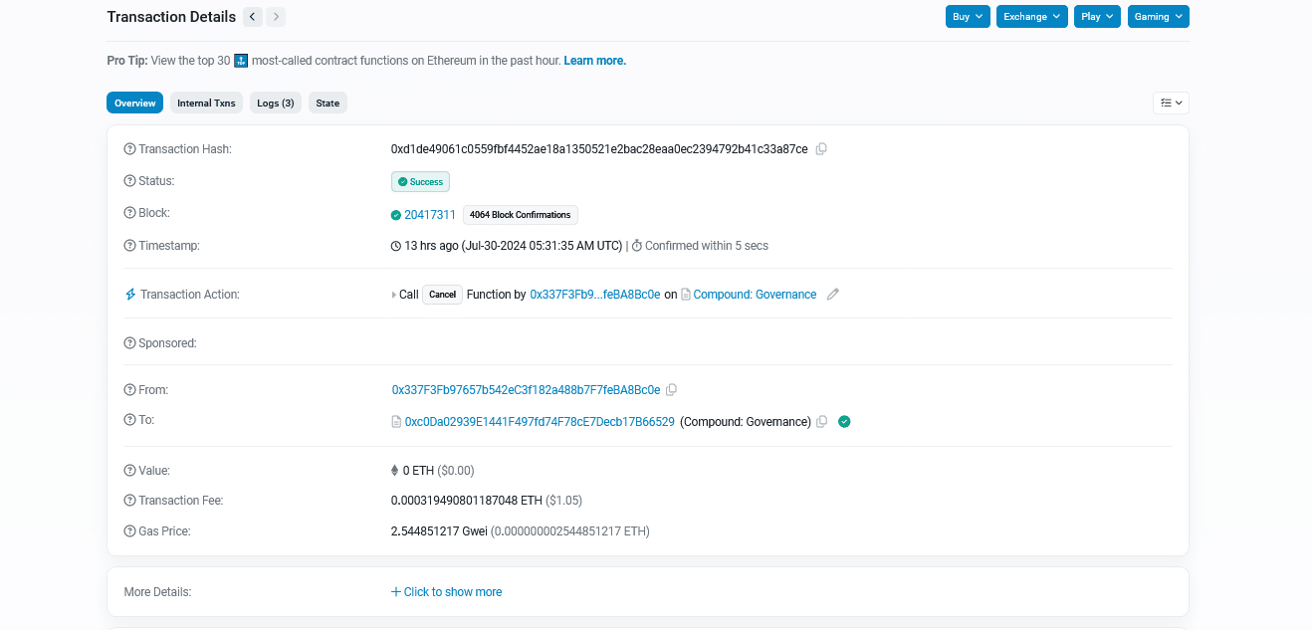Open the full From address link
The width and height of the screenshot is (1312, 630).
tap(527, 390)
